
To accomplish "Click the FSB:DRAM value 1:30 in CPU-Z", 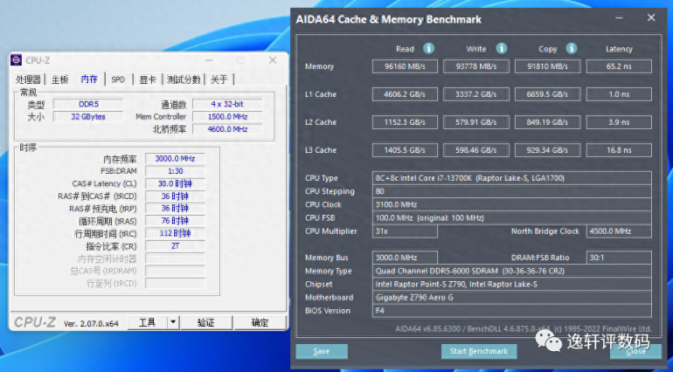I will tap(175, 171).
